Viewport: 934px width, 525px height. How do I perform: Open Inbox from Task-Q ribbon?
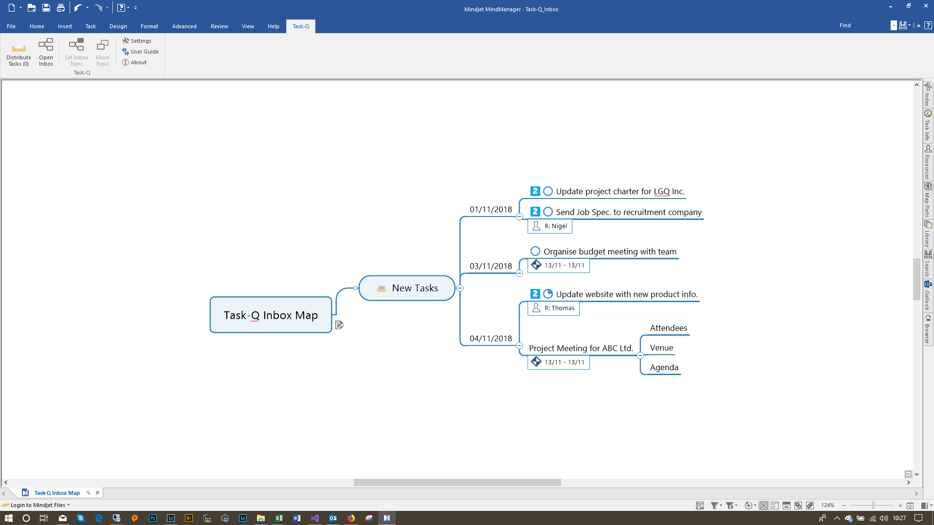(46, 45)
